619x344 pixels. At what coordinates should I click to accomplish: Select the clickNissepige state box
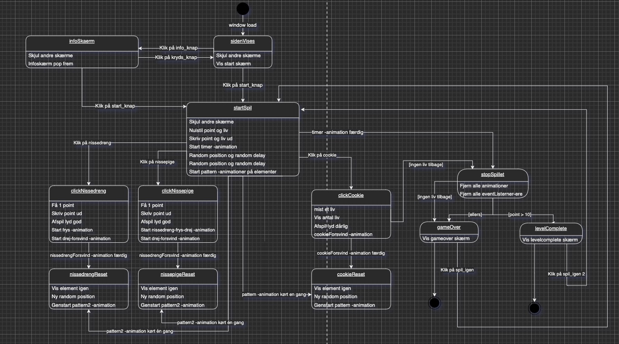coord(177,213)
